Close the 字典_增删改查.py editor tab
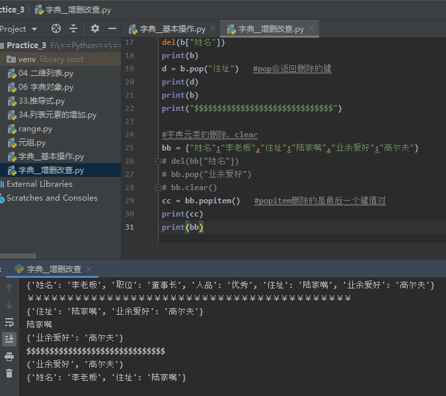446x396 pixels. coord(311,28)
